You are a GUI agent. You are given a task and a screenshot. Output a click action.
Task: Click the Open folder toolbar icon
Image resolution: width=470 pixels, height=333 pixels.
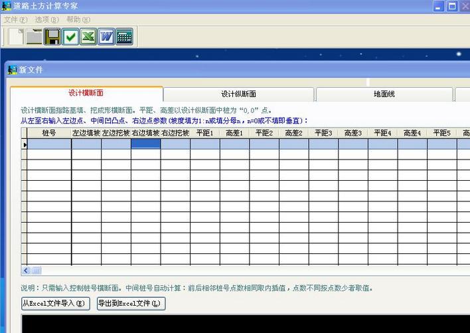(34, 37)
